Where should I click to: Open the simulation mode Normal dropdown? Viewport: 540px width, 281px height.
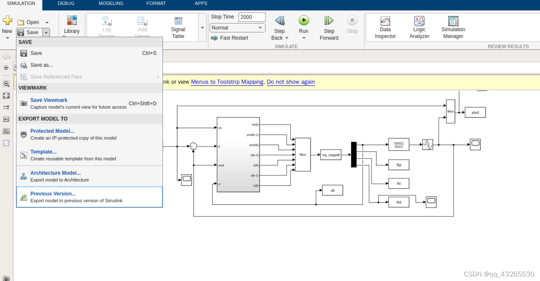click(237, 28)
